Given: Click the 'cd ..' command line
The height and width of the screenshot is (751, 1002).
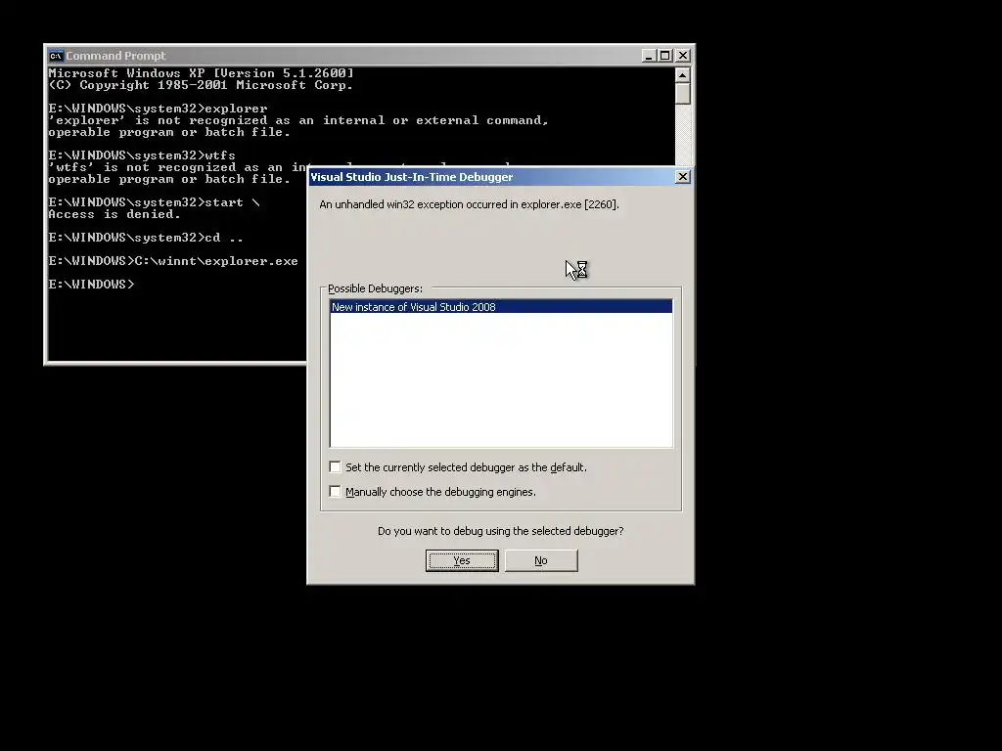Looking at the screenshot, I should tap(146, 238).
